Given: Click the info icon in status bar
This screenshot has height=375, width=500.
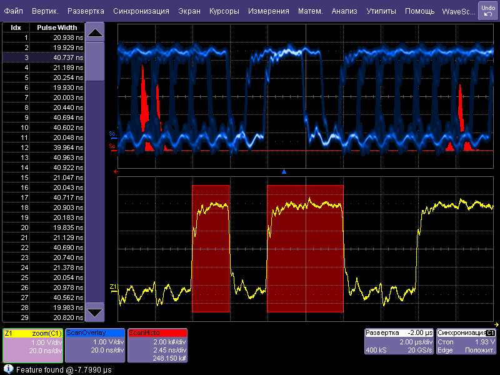Looking at the screenshot, I should tap(8, 369).
